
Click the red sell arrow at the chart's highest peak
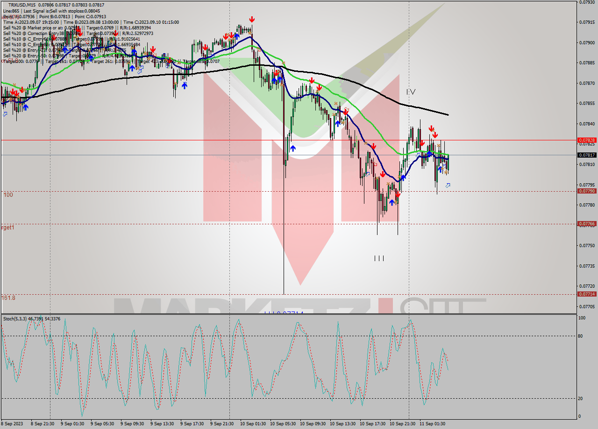tap(252, 19)
